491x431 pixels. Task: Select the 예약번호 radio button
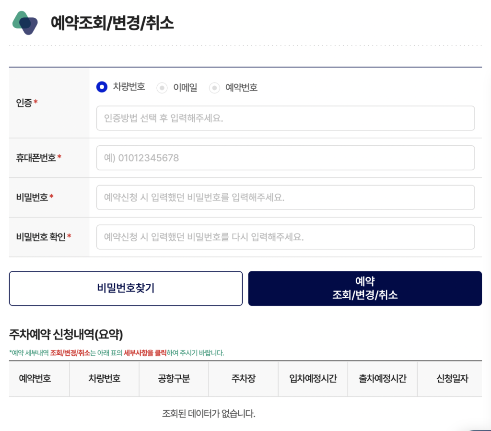click(214, 88)
